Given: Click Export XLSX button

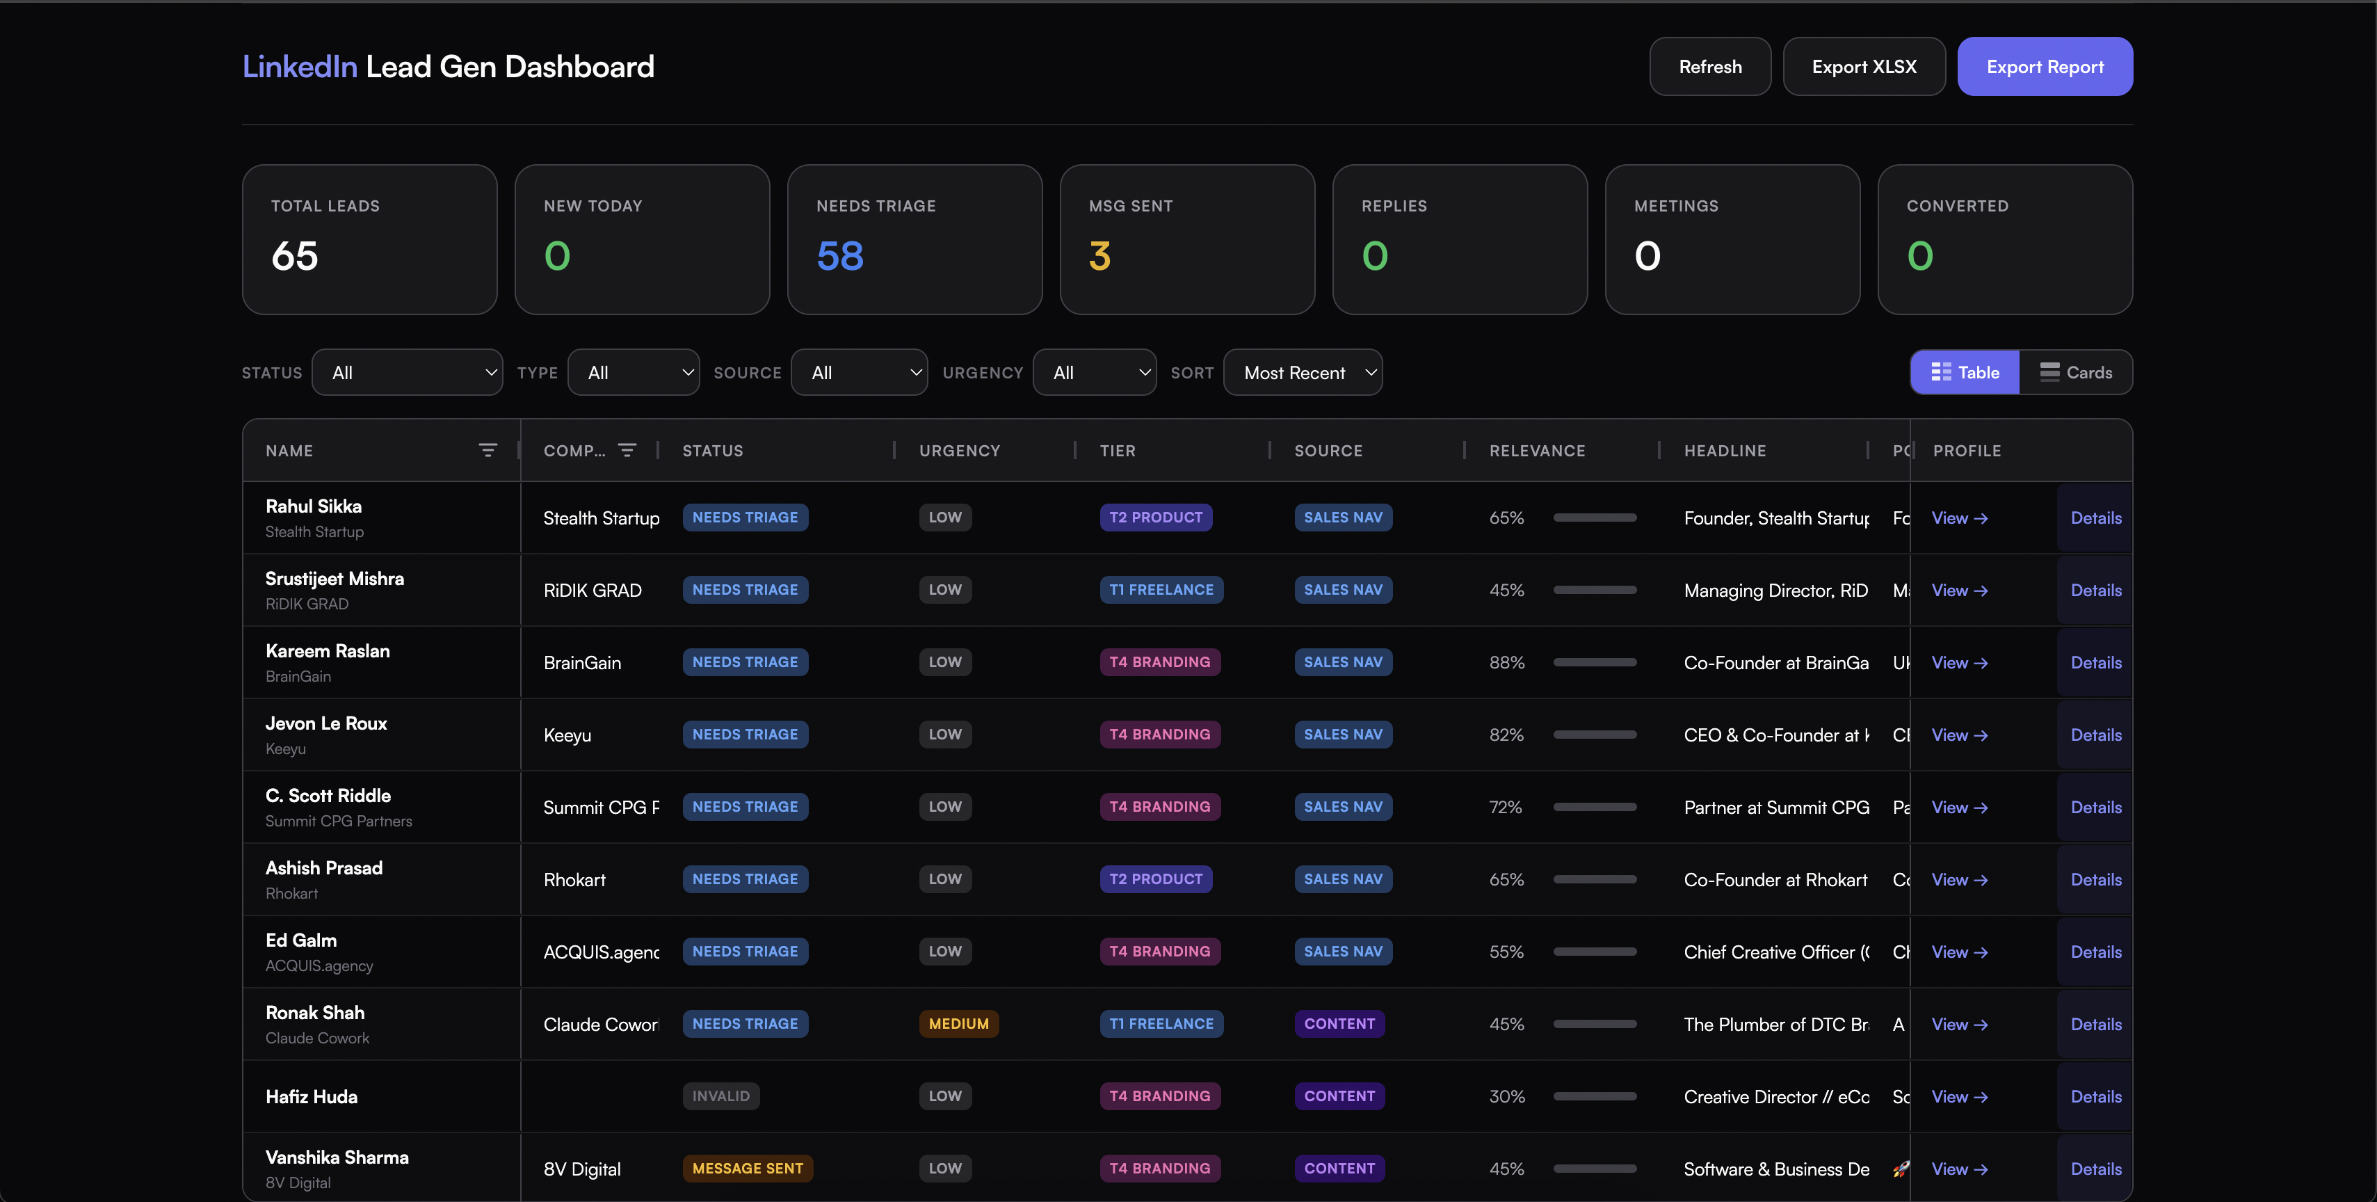Looking at the screenshot, I should (x=1864, y=67).
